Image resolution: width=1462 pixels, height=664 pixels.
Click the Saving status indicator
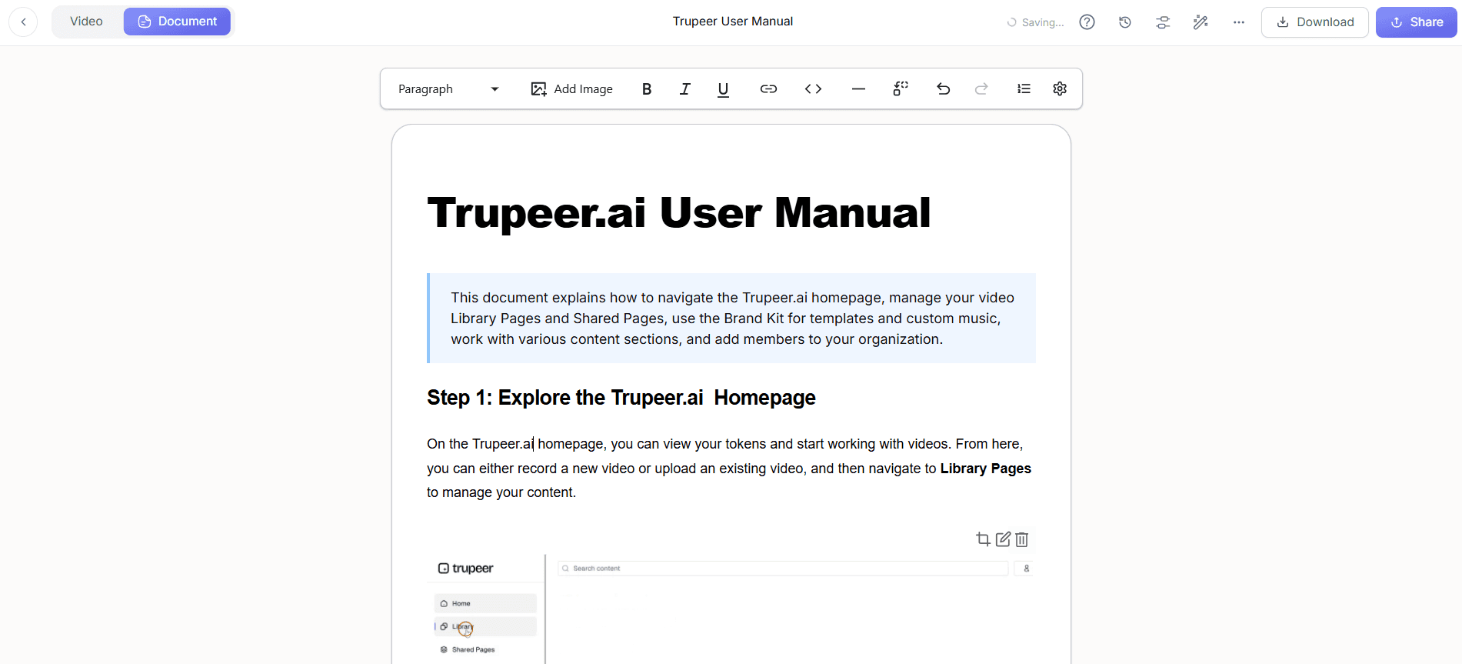(1035, 22)
